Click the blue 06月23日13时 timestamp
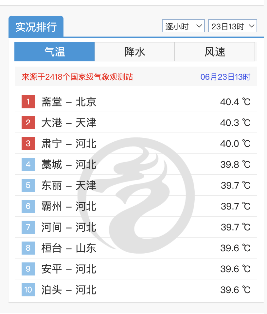The image size is (267, 314). pyautogui.click(x=225, y=77)
